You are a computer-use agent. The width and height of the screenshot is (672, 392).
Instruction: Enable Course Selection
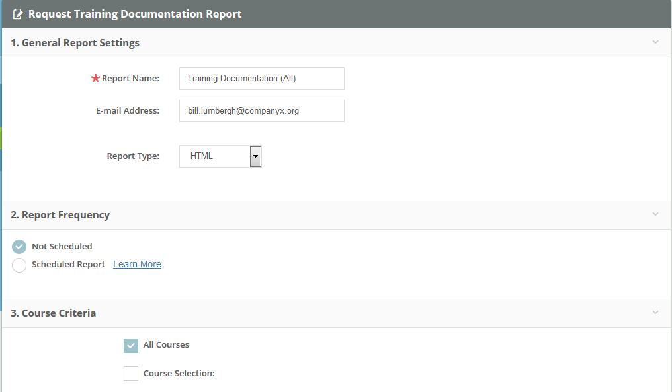(x=130, y=373)
